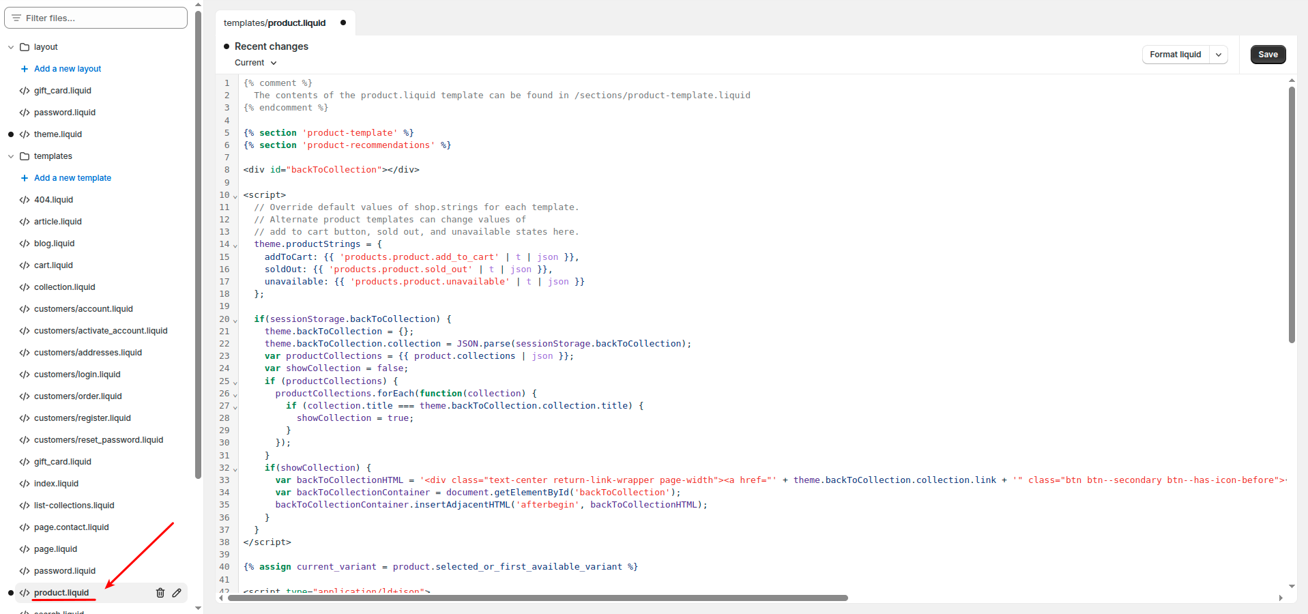
Task: Click the Format liquid button
Action: tap(1176, 55)
